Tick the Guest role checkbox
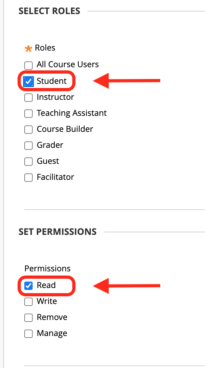The height and width of the screenshot is (368, 205). [28, 162]
